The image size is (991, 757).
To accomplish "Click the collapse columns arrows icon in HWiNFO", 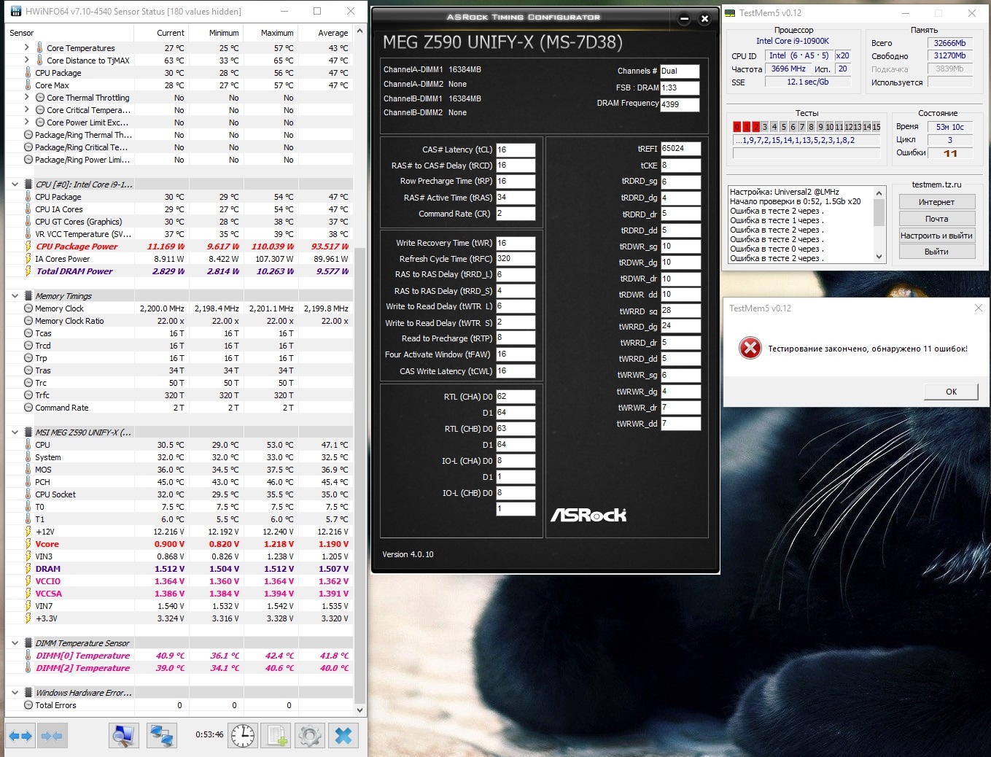I will (52, 736).
